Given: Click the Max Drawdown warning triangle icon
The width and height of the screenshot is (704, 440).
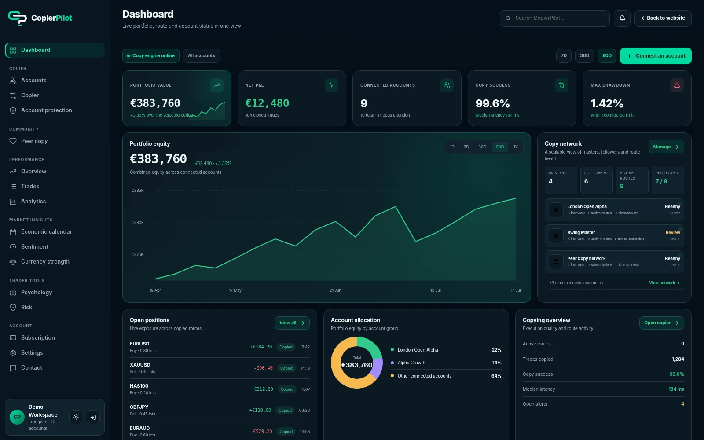Looking at the screenshot, I should coord(677,85).
